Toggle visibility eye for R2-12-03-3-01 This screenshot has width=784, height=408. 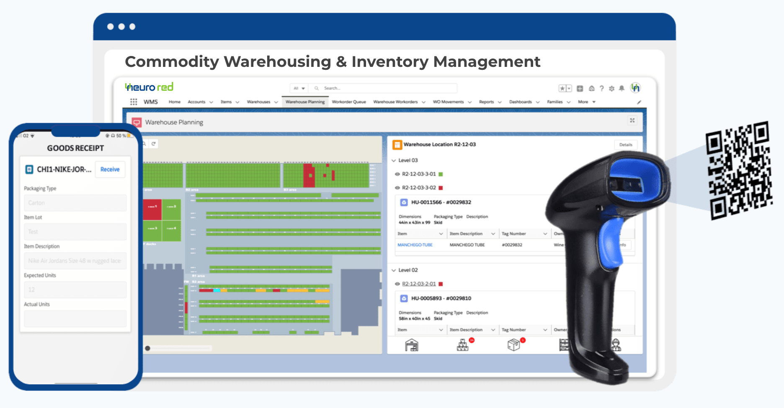tap(397, 174)
